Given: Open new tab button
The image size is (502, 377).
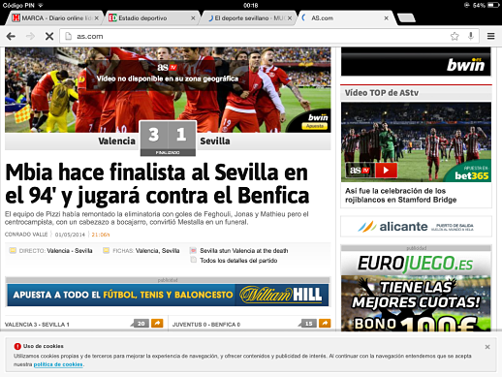Looking at the screenshot, I should tap(406, 17).
